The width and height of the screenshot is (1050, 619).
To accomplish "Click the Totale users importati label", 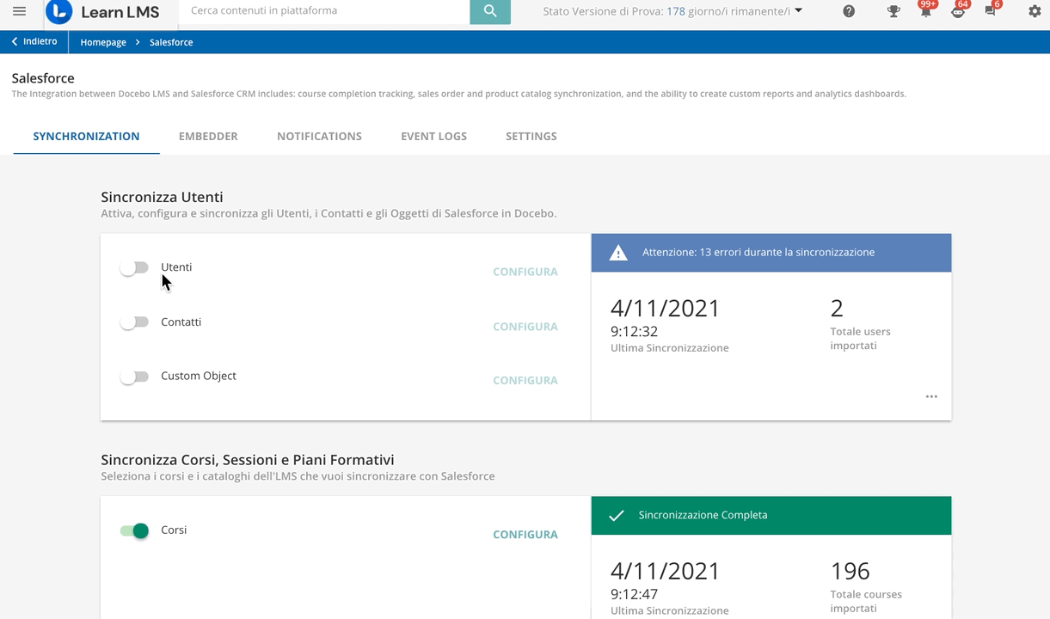I will pyautogui.click(x=860, y=339).
